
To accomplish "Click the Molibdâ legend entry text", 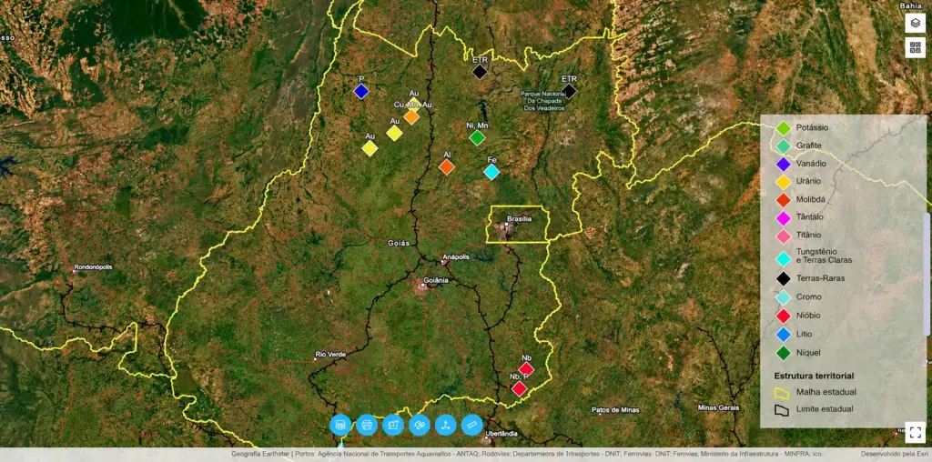I will (810, 199).
